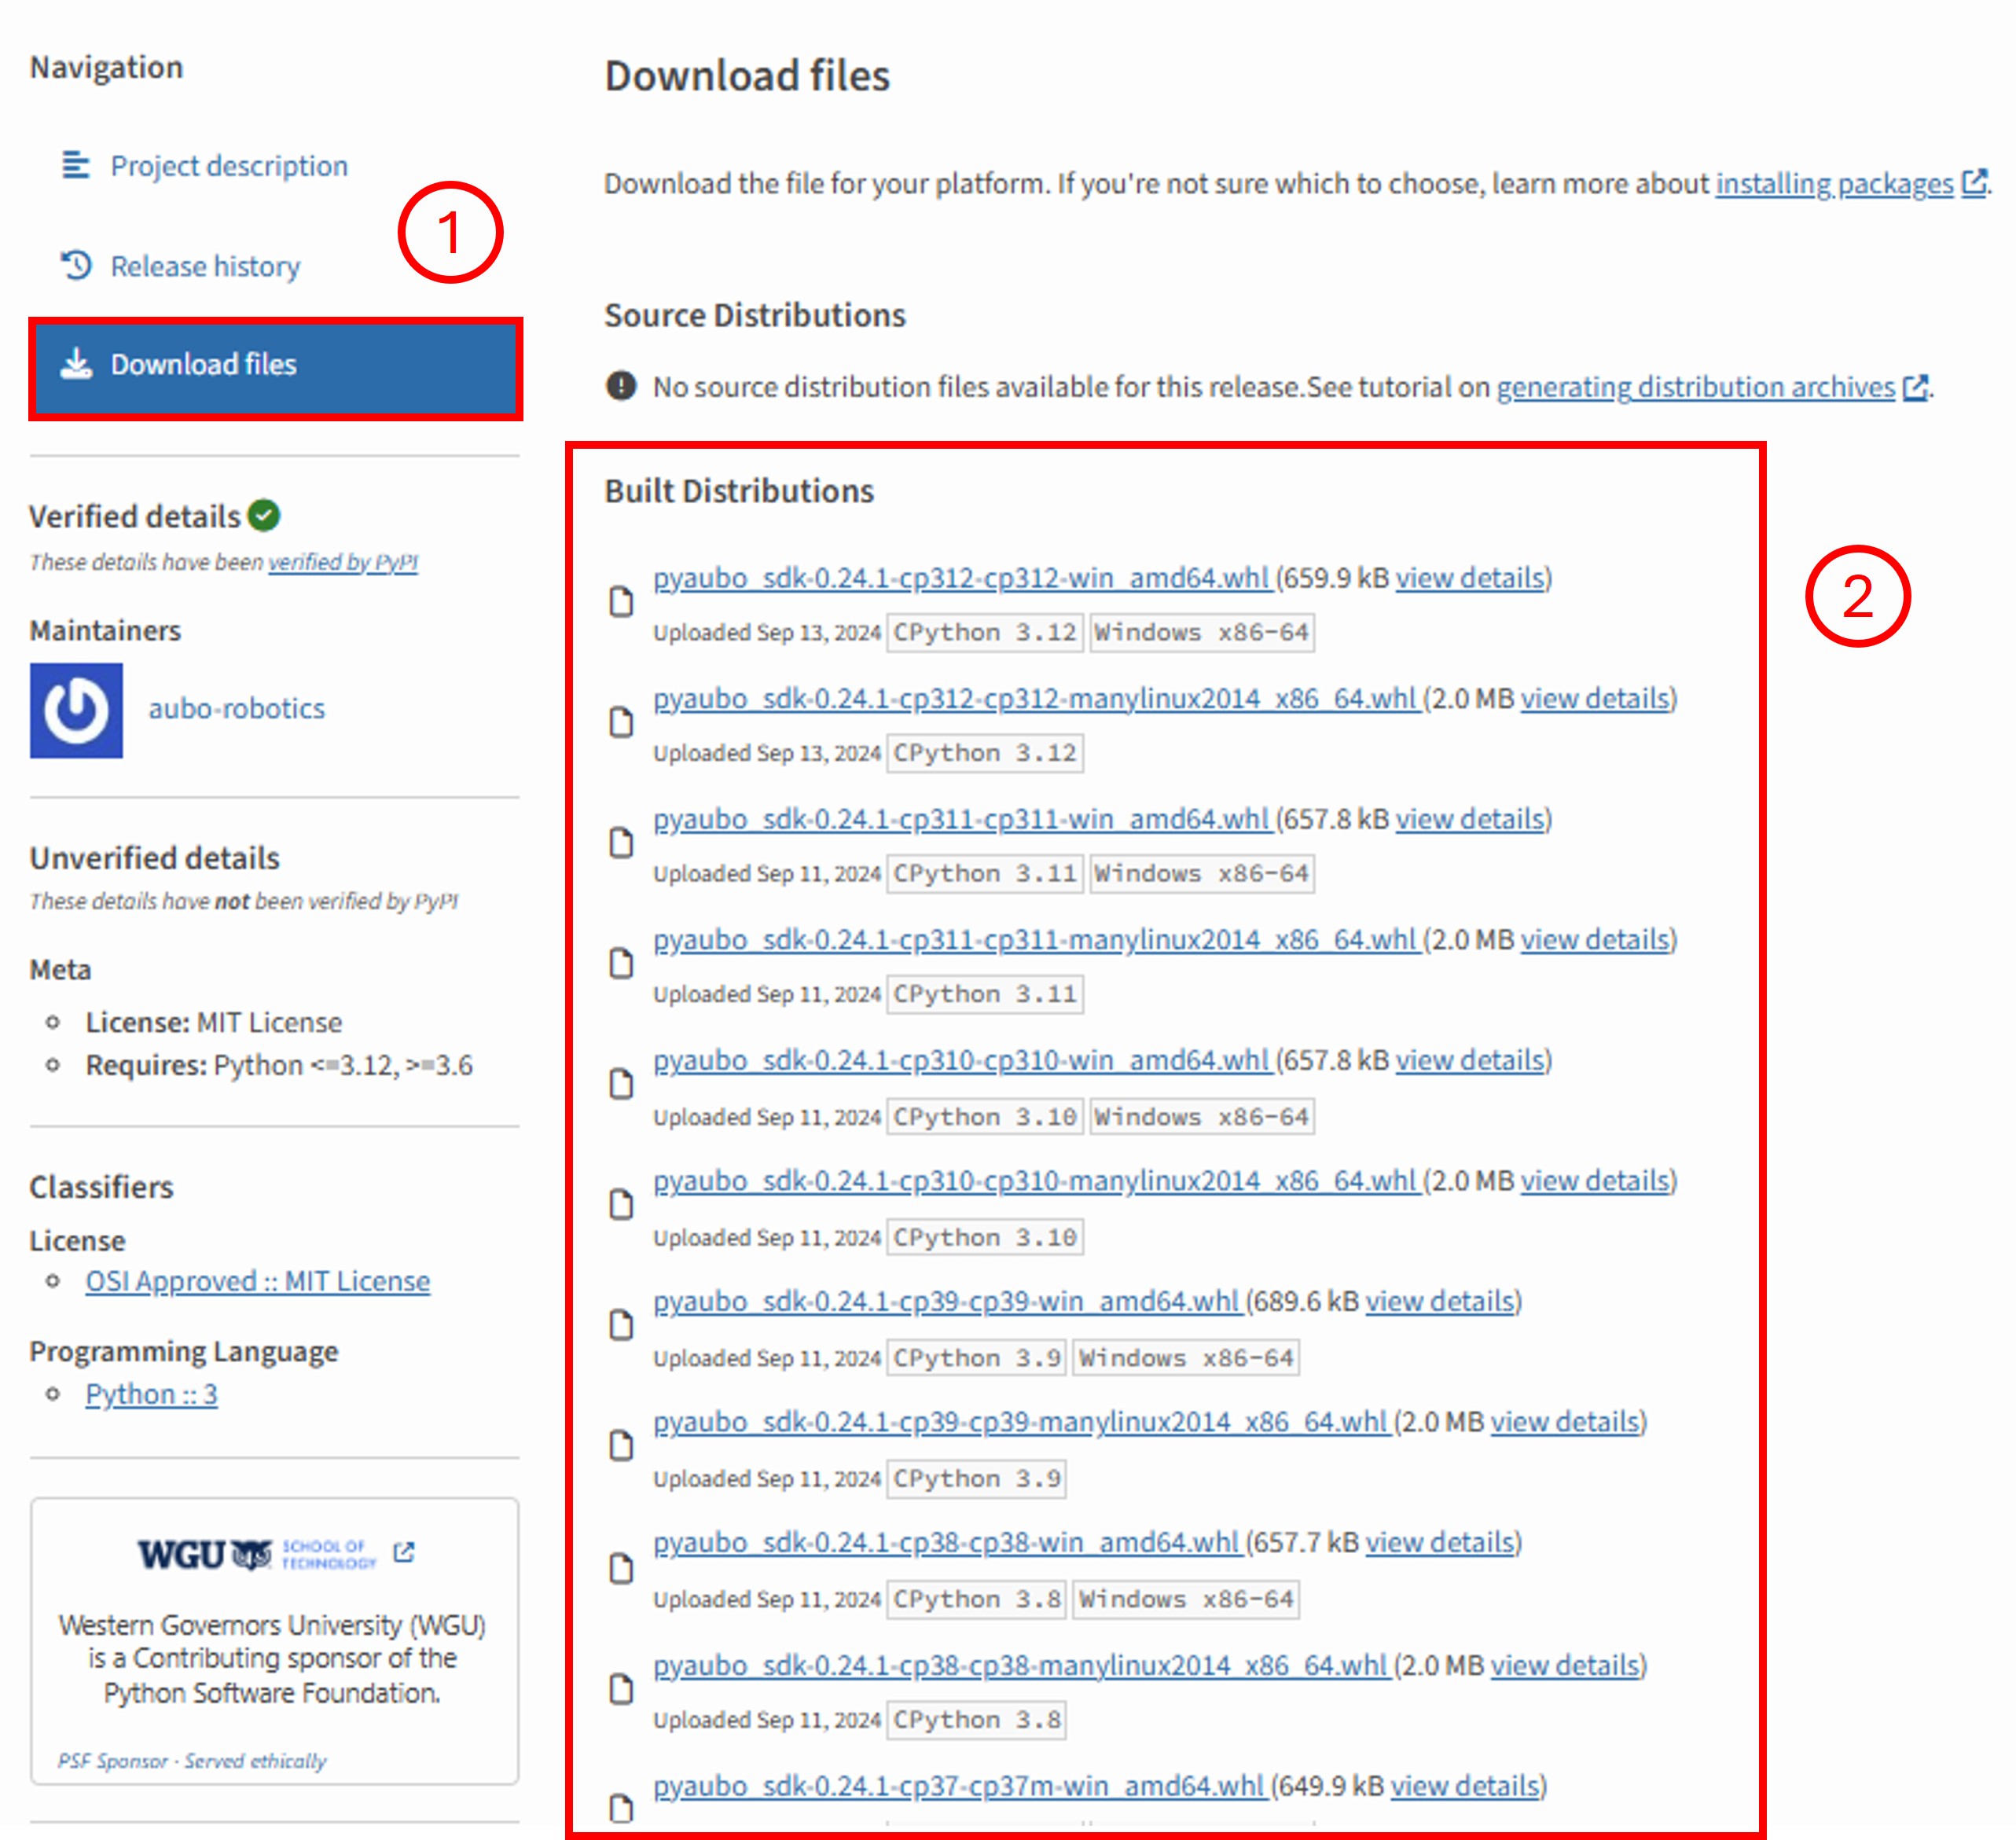Open the installing packages link
2016x1840 pixels.
pyautogui.click(x=1834, y=184)
